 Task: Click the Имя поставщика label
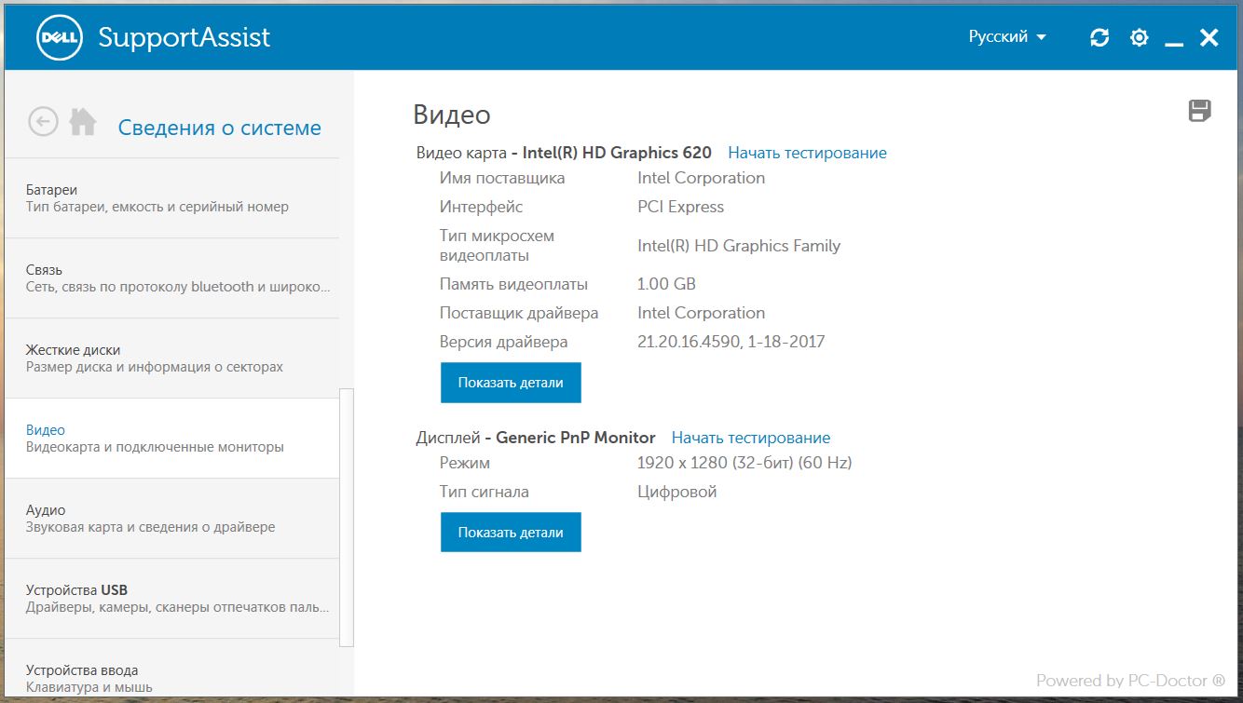(502, 178)
